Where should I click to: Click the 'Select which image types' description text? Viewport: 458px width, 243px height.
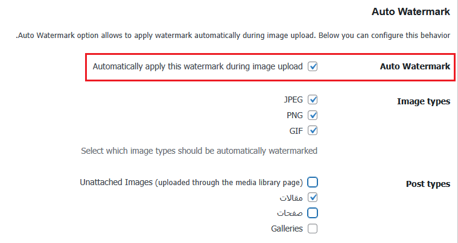click(199, 151)
